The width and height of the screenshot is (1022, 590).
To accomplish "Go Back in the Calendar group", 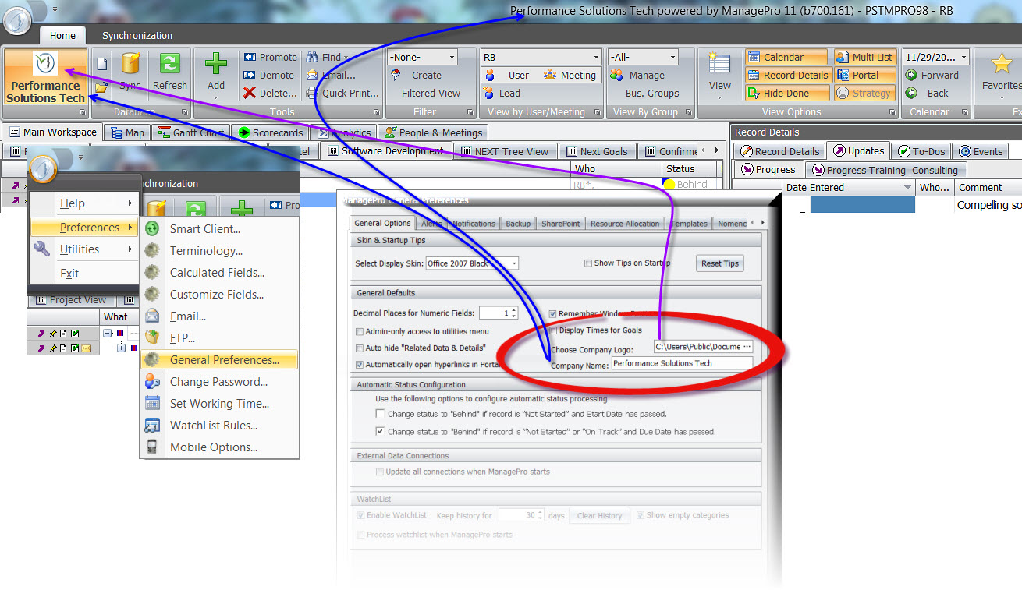I will 927,93.
